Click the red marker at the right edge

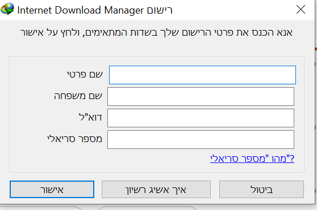316,49
